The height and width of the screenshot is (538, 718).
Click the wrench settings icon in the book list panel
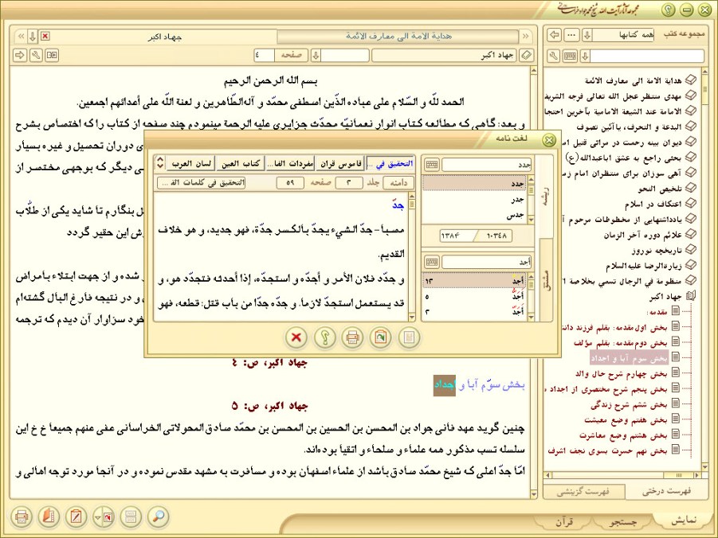[554, 56]
